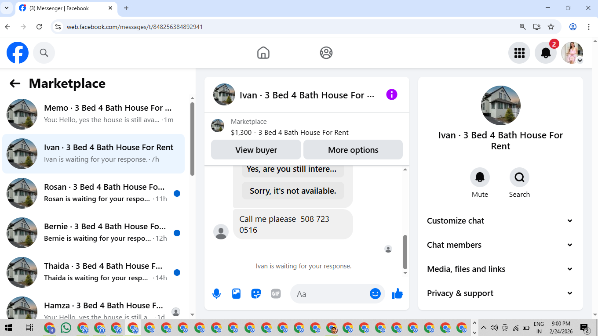Click the house thumbnail in right panel
The width and height of the screenshot is (598, 336).
click(x=501, y=105)
